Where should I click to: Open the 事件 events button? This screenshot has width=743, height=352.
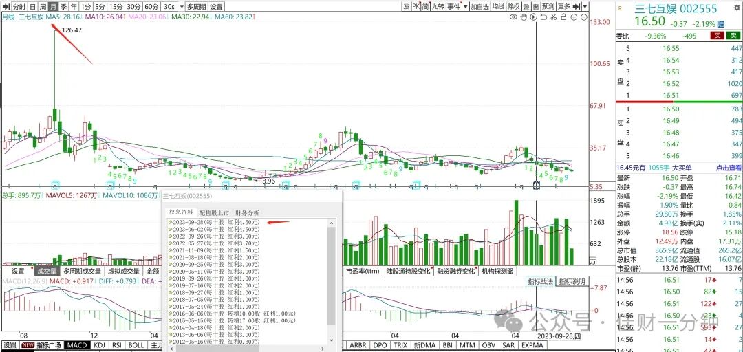tap(454, 6)
